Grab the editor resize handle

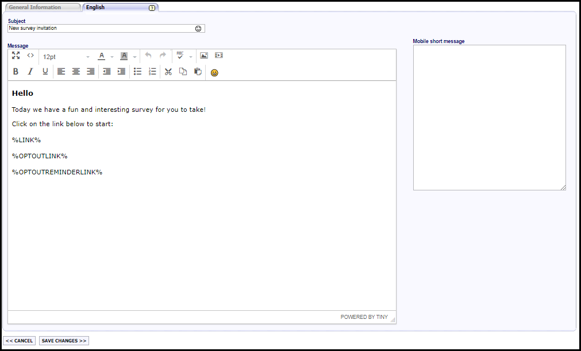393,320
